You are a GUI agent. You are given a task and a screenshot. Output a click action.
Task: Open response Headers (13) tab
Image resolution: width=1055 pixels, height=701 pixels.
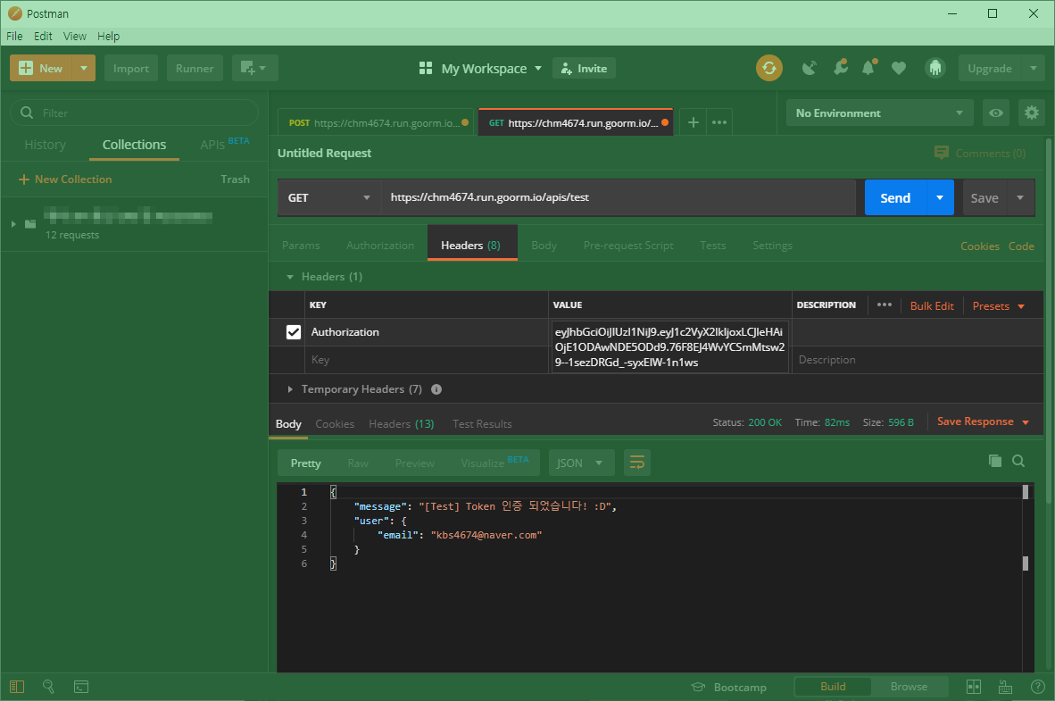pos(401,423)
